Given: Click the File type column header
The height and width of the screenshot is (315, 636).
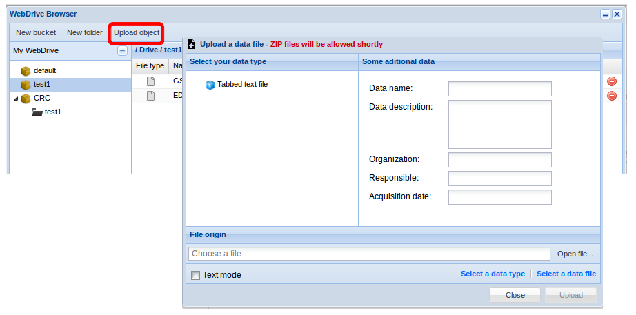Looking at the screenshot, I should (x=150, y=65).
